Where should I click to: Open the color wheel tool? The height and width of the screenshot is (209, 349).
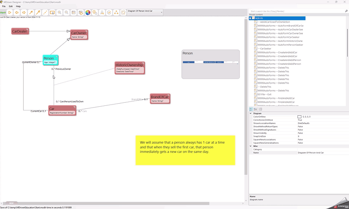click(88, 12)
